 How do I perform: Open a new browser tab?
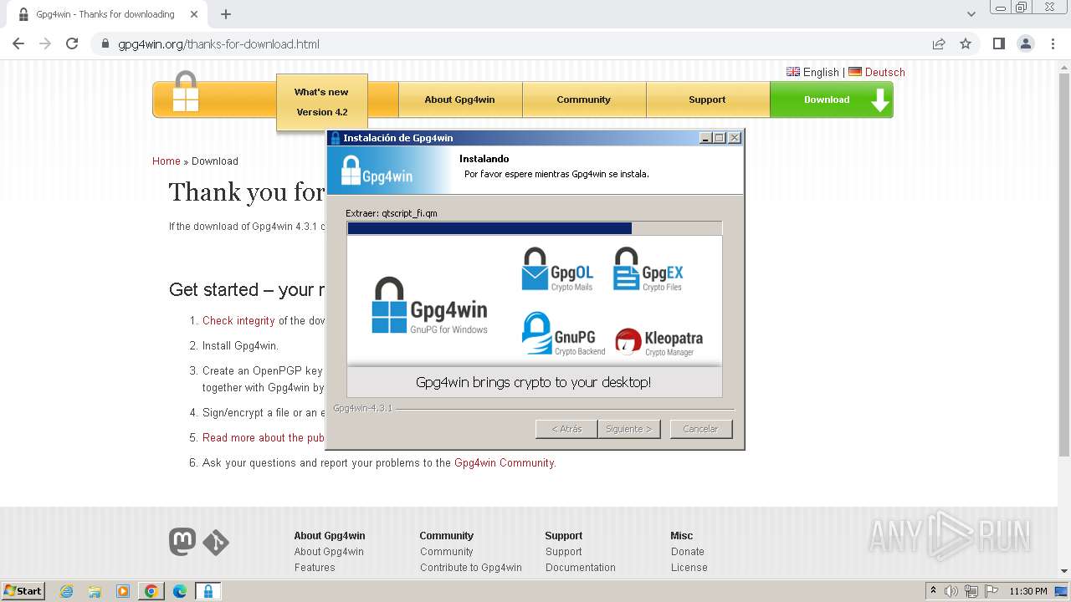coord(226,14)
